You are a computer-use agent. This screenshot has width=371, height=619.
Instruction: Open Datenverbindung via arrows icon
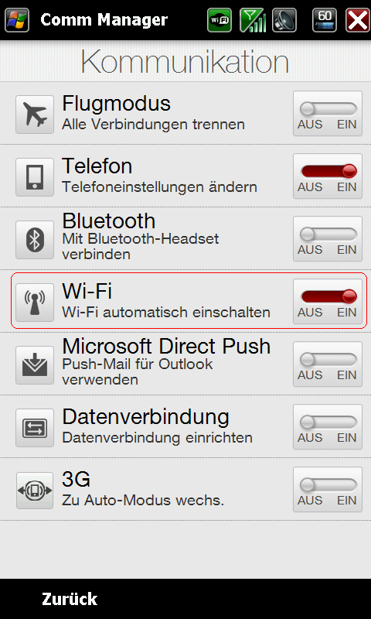point(35,428)
